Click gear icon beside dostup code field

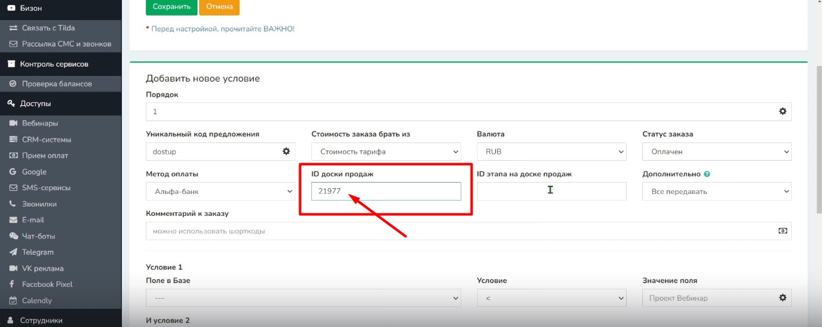(x=286, y=151)
